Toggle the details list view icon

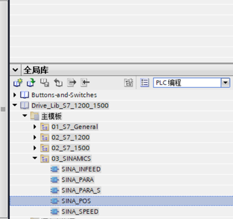(x=144, y=83)
